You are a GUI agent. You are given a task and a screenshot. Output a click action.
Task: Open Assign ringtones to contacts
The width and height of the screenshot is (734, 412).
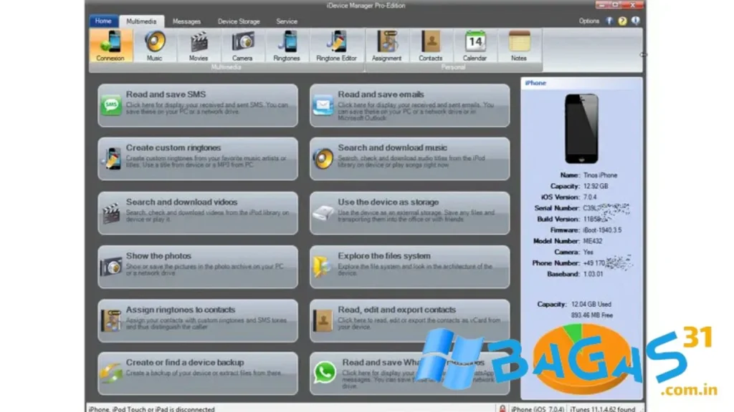tap(198, 320)
